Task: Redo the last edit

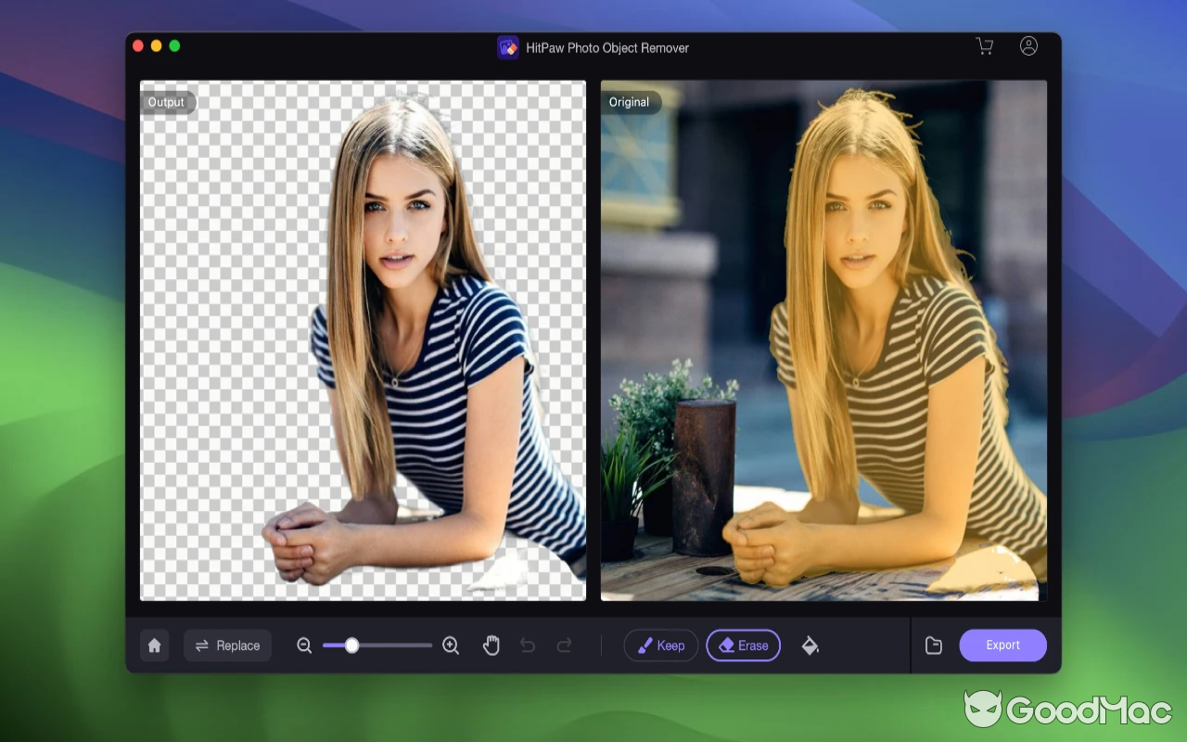Action: [564, 645]
